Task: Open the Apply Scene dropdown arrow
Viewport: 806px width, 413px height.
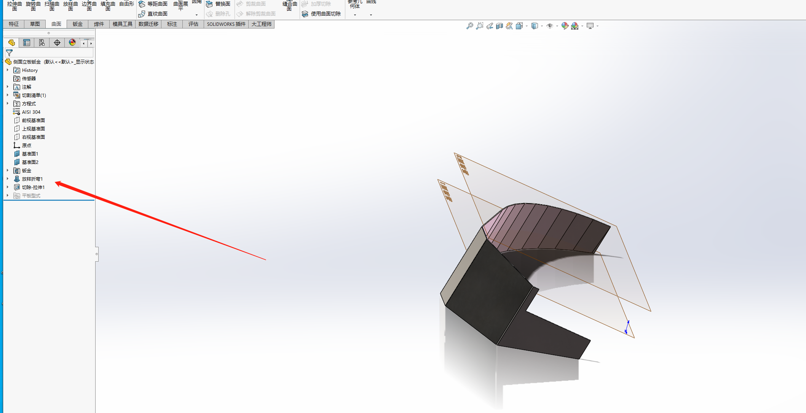Action: coord(582,26)
